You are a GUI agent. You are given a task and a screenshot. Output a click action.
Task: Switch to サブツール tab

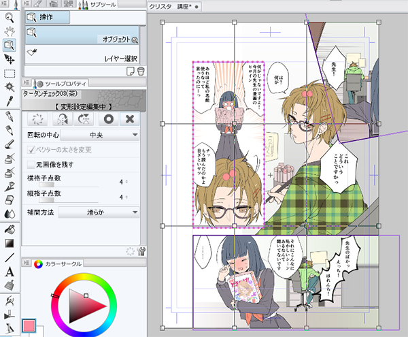tap(98, 3)
